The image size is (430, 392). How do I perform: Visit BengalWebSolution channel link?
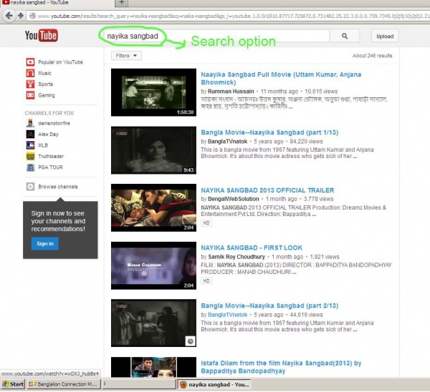[233, 199]
